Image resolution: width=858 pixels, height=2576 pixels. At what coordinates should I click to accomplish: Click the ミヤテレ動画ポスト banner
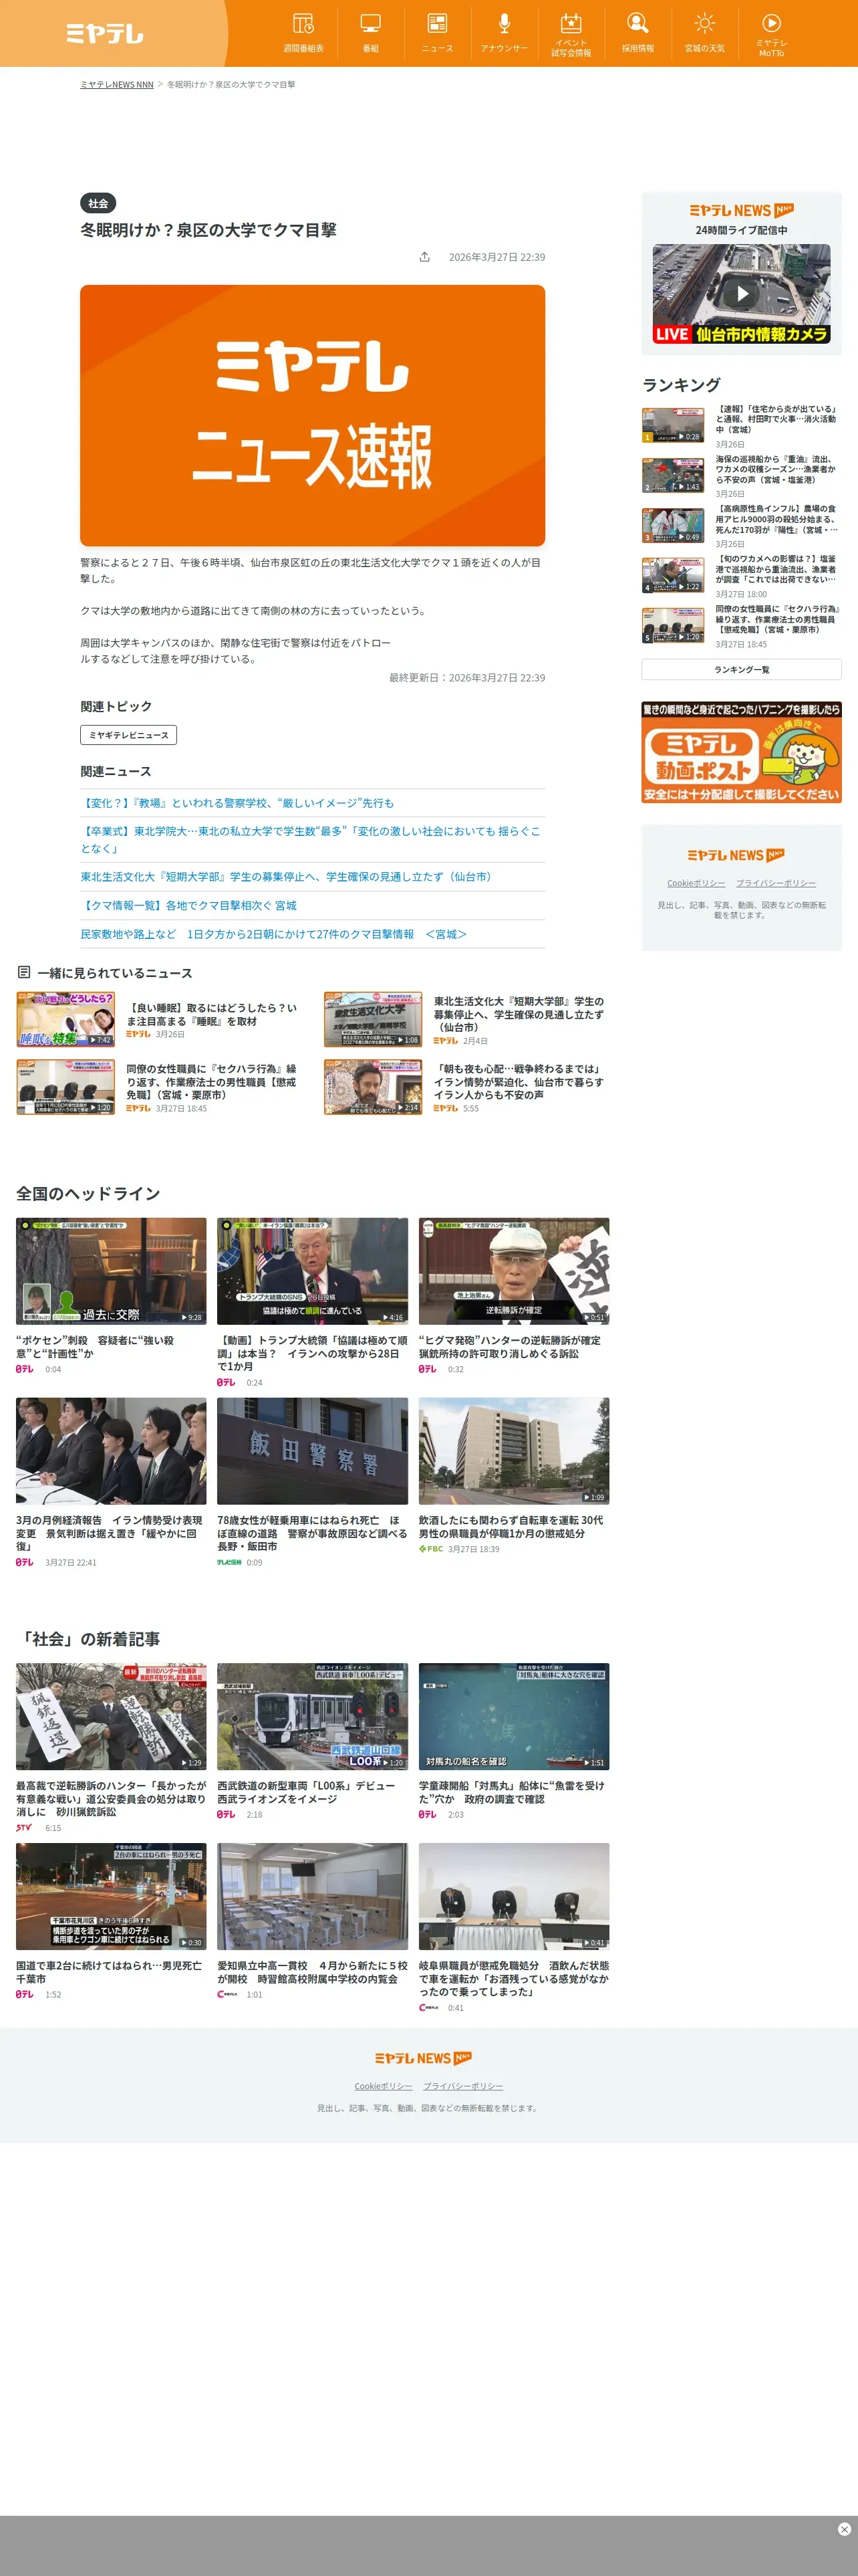click(741, 752)
